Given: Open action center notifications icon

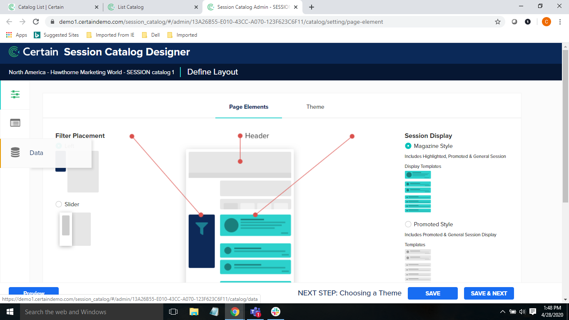Looking at the screenshot, I should tap(533, 312).
